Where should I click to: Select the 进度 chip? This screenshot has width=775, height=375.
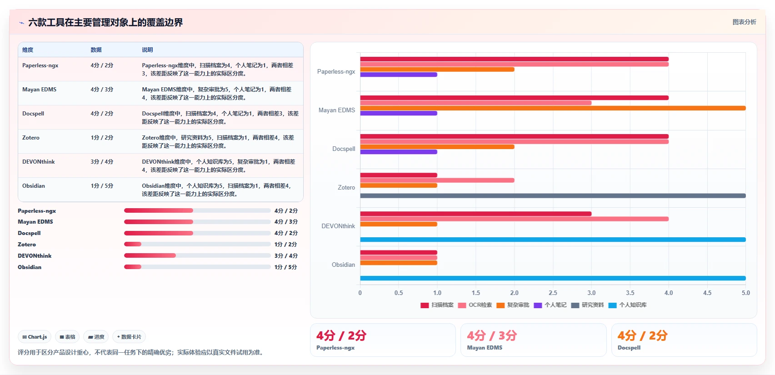96,337
